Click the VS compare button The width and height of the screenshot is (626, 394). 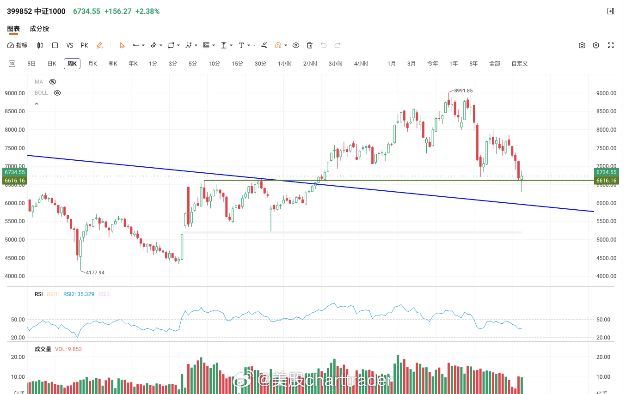[70, 45]
